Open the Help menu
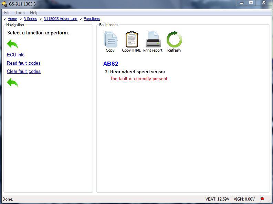Viewport: 273px width, 204px height. point(34,13)
